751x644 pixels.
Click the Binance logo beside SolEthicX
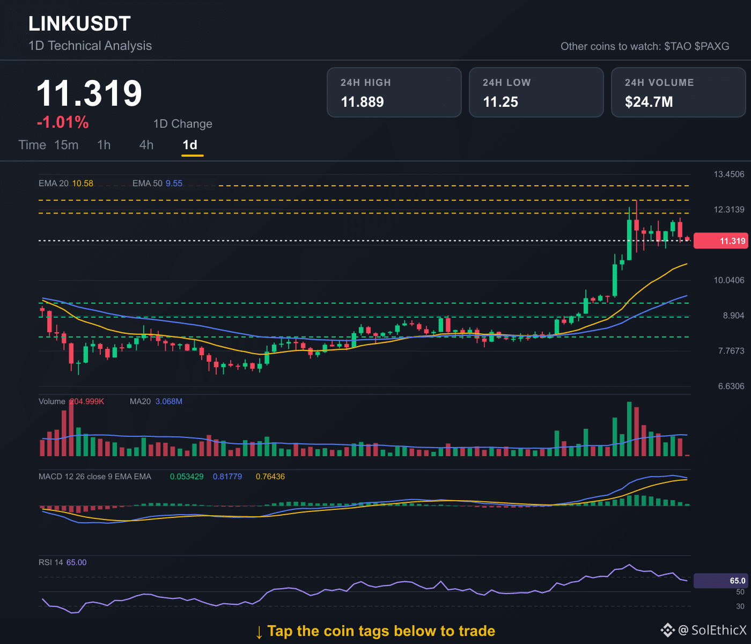(x=667, y=630)
